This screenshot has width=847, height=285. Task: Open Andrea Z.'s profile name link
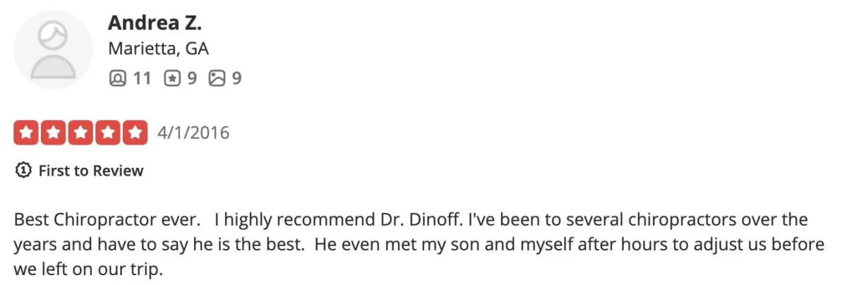tap(155, 23)
